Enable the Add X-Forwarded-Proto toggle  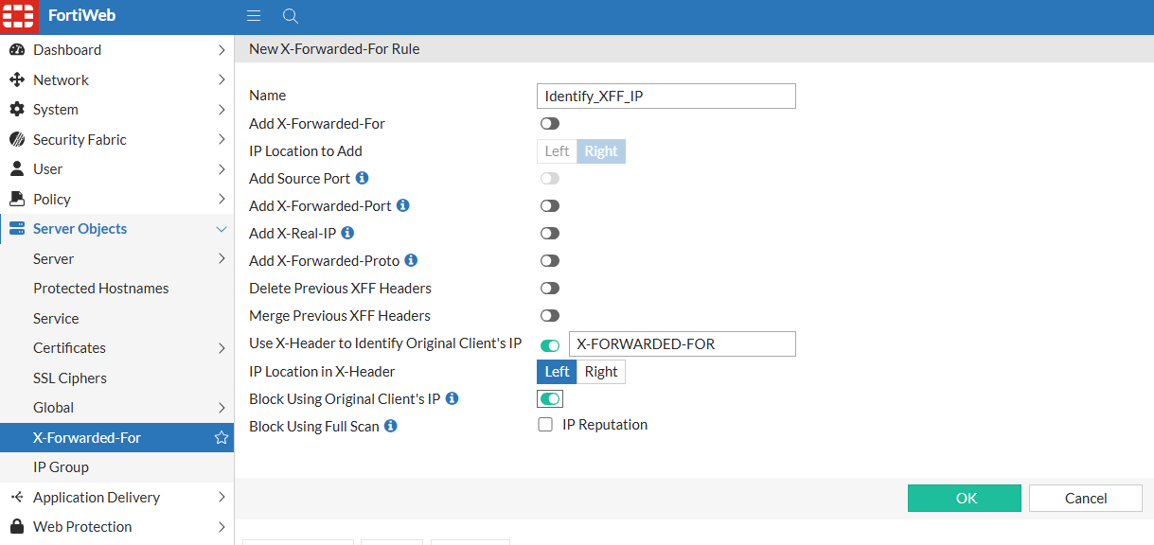[550, 260]
